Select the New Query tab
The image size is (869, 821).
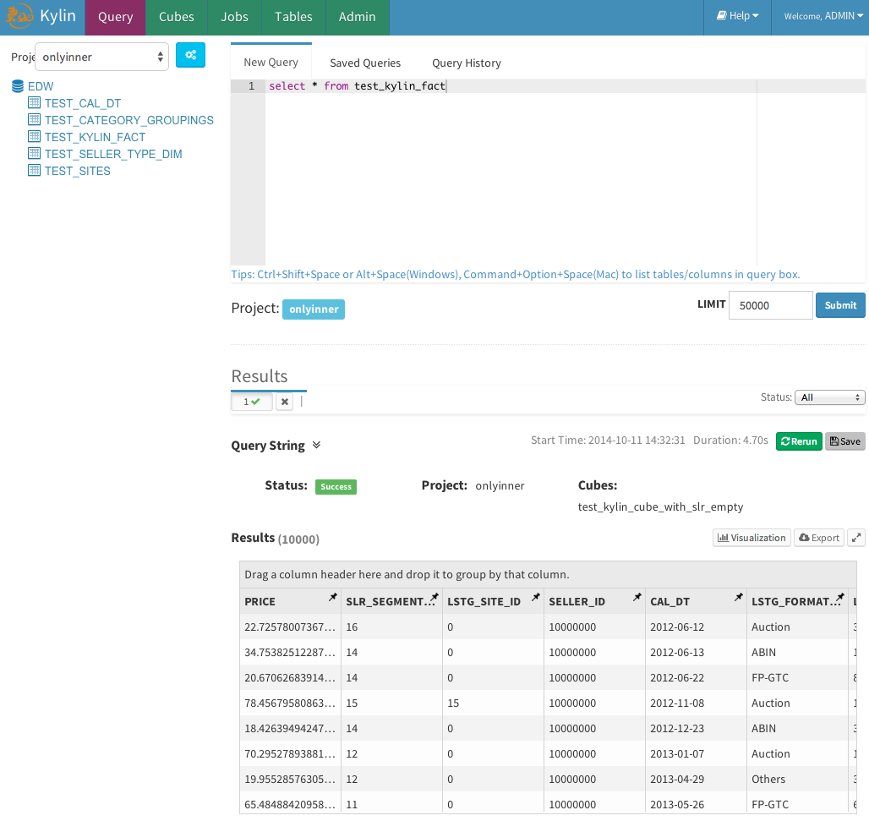pyautogui.click(x=271, y=62)
